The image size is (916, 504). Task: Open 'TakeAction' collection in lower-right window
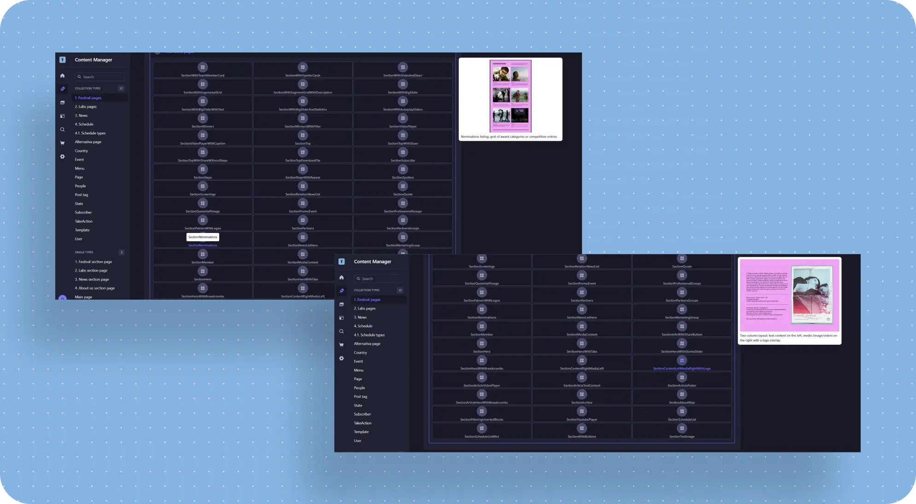coord(362,423)
